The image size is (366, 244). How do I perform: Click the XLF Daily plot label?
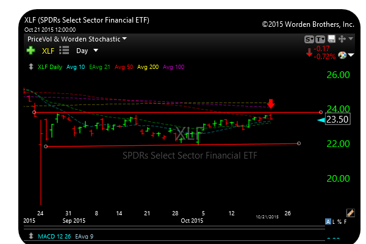pos(50,67)
